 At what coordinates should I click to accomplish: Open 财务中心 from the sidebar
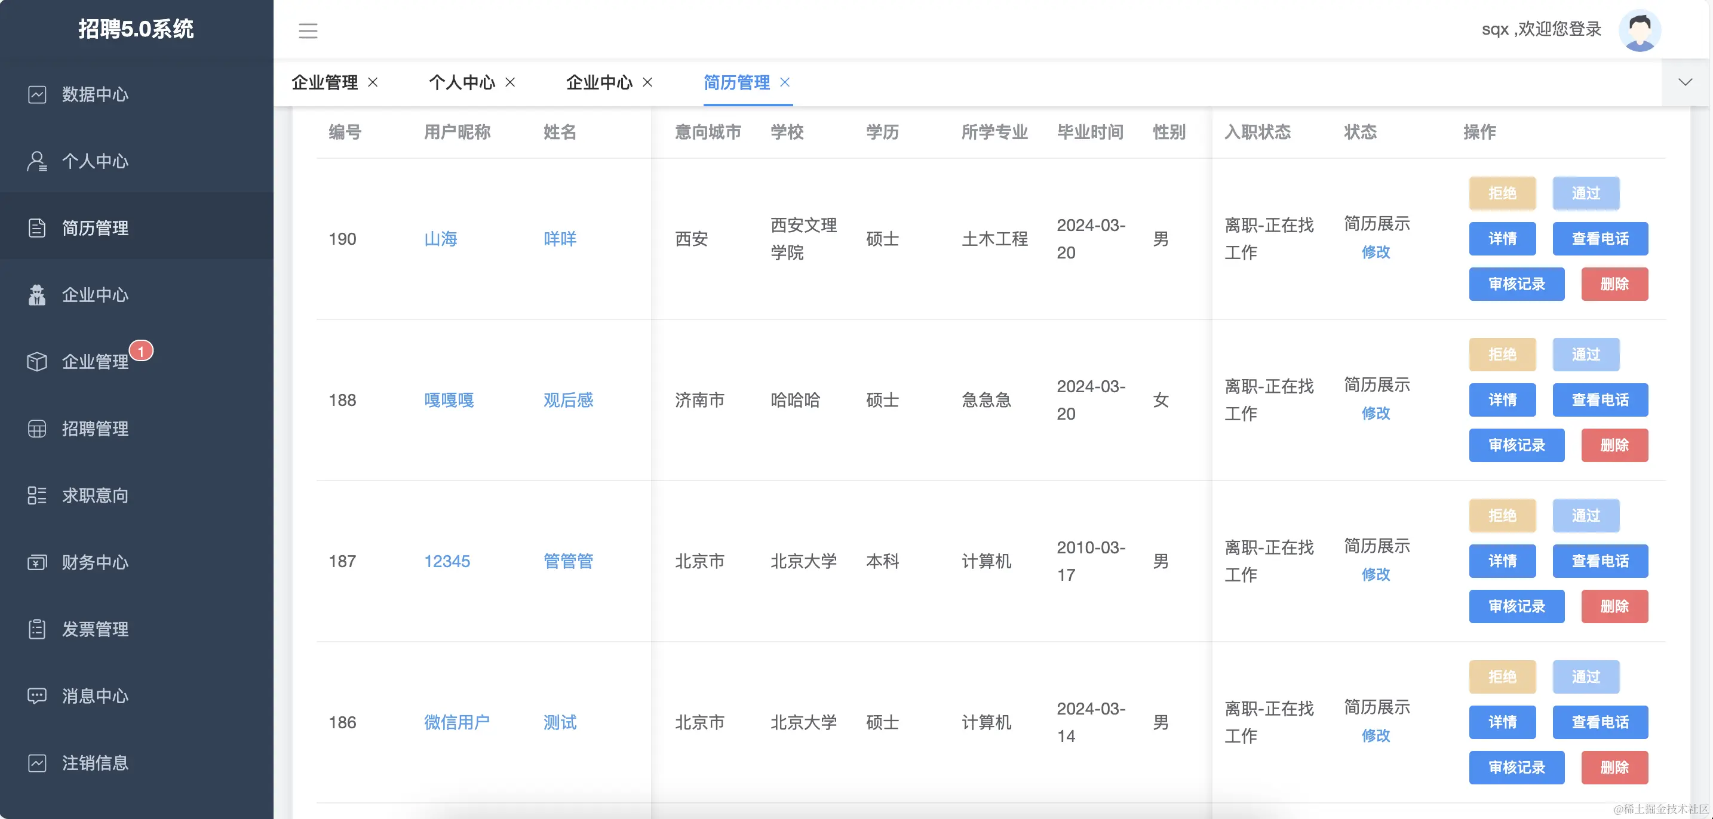[95, 562]
